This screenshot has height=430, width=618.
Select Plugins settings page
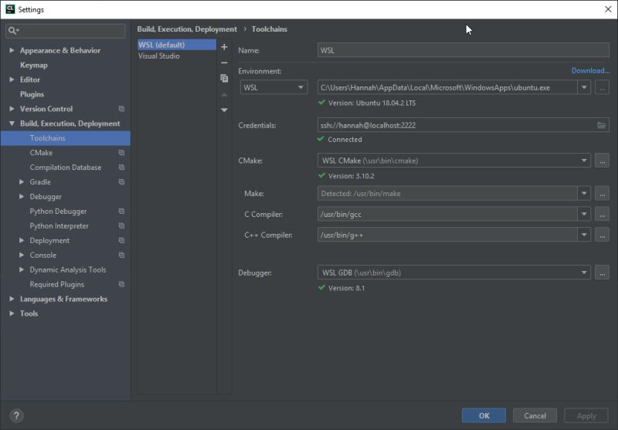click(x=32, y=94)
